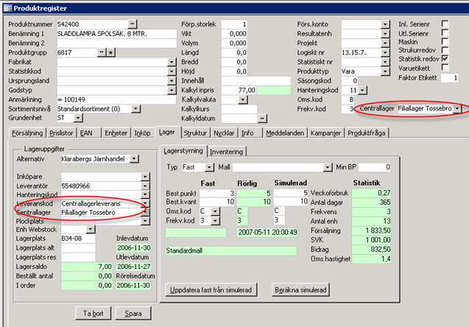Image resolution: width=469 pixels, height=327 pixels.
Task: Click Uppdatera fast från simulerad button
Action: point(214,288)
